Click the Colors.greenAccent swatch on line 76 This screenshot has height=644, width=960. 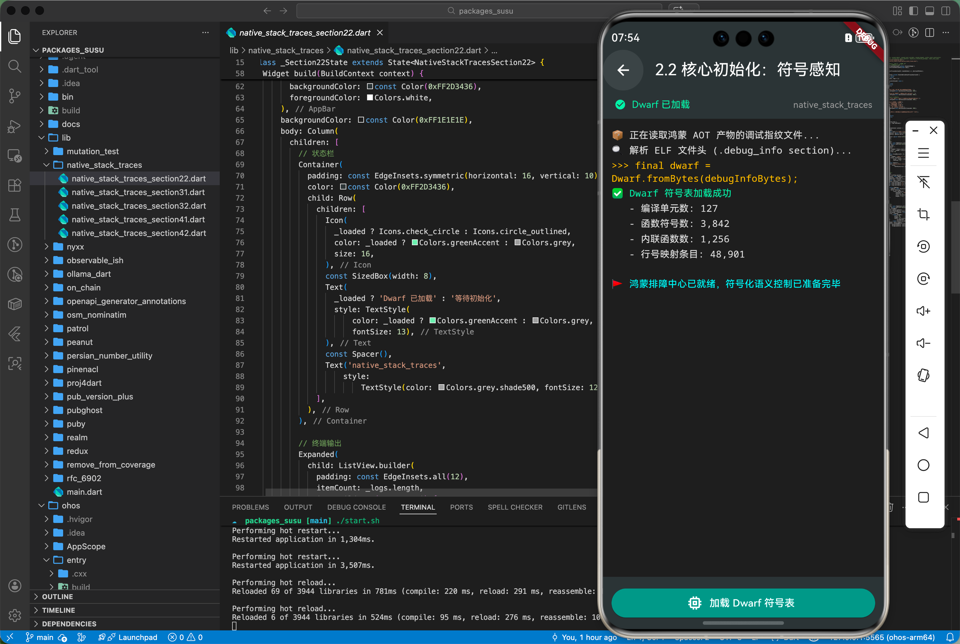[415, 242]
